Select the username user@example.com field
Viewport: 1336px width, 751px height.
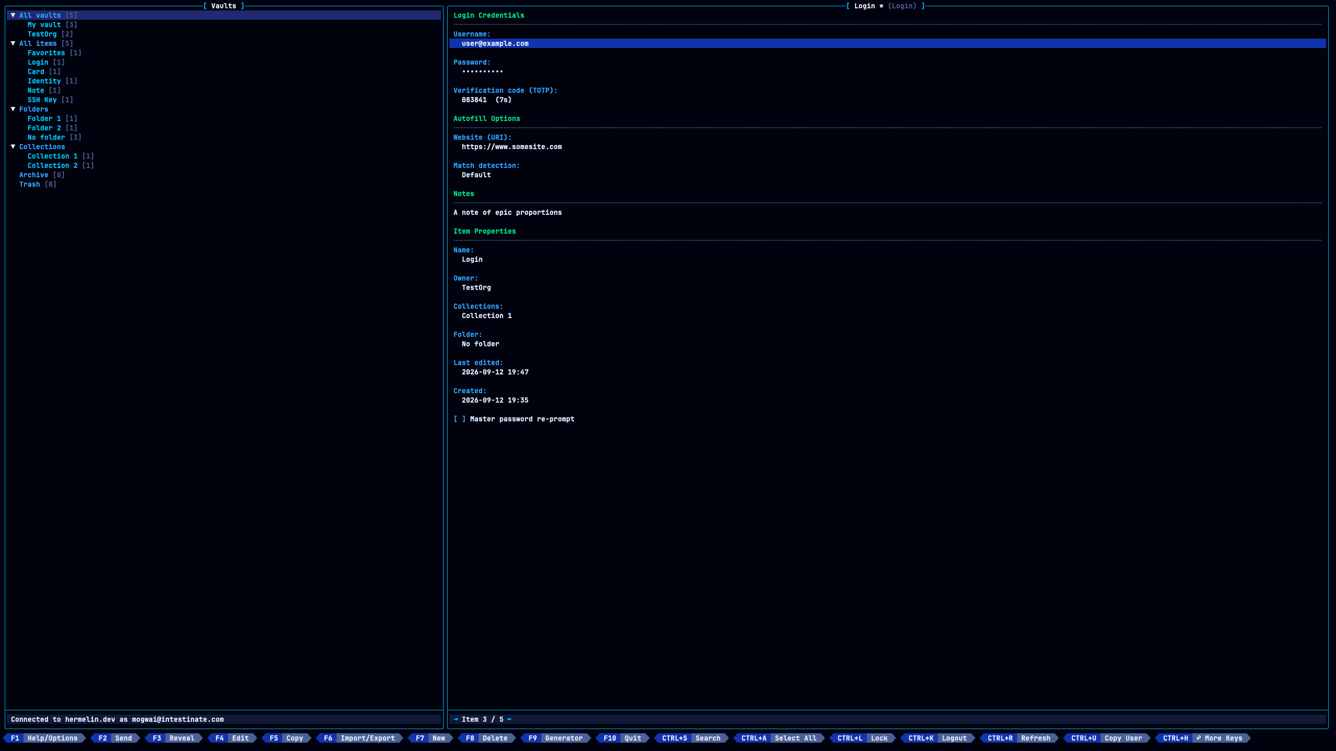887,44
